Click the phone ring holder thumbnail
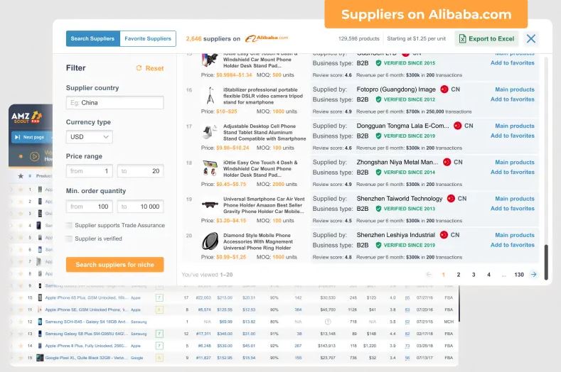The height and width of the screenshot is (372, 561). 210,241
